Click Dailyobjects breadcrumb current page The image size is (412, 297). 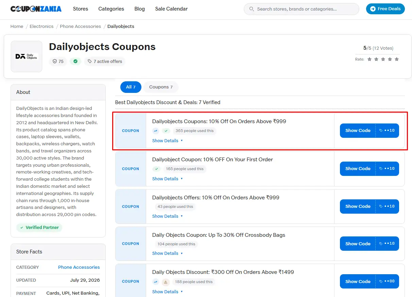click(121, 27)
